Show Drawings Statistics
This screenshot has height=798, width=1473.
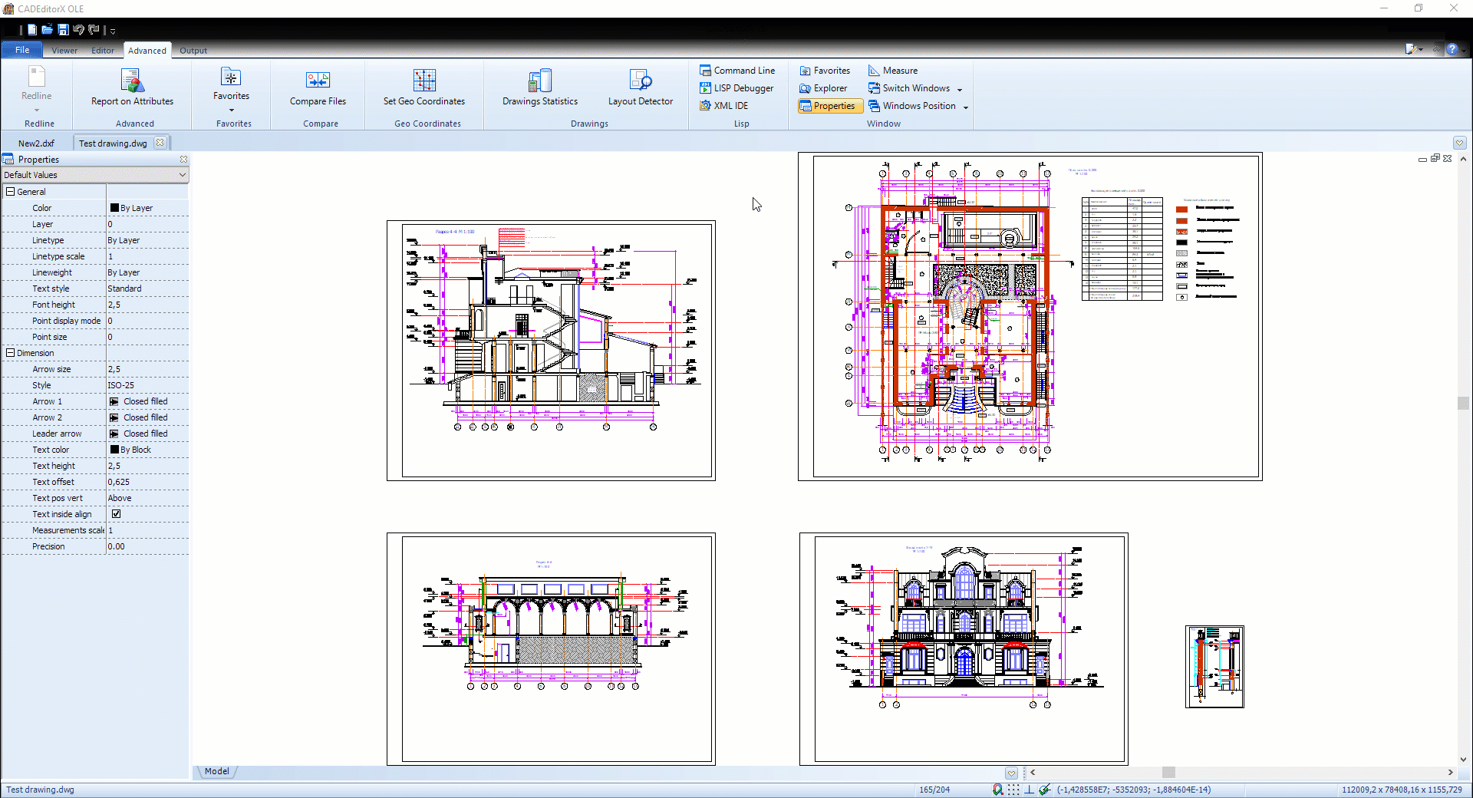coord(540,87)
